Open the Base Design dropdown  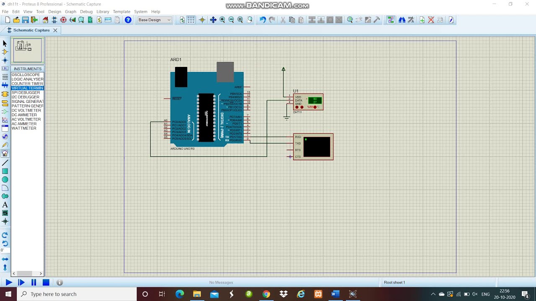point(155,20)
